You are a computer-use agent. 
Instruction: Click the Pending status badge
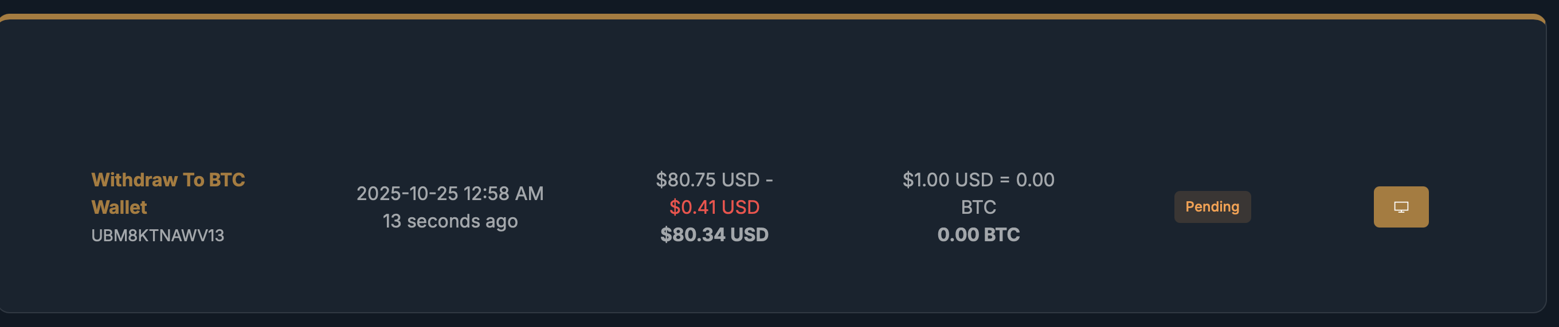click(1212, 207)
